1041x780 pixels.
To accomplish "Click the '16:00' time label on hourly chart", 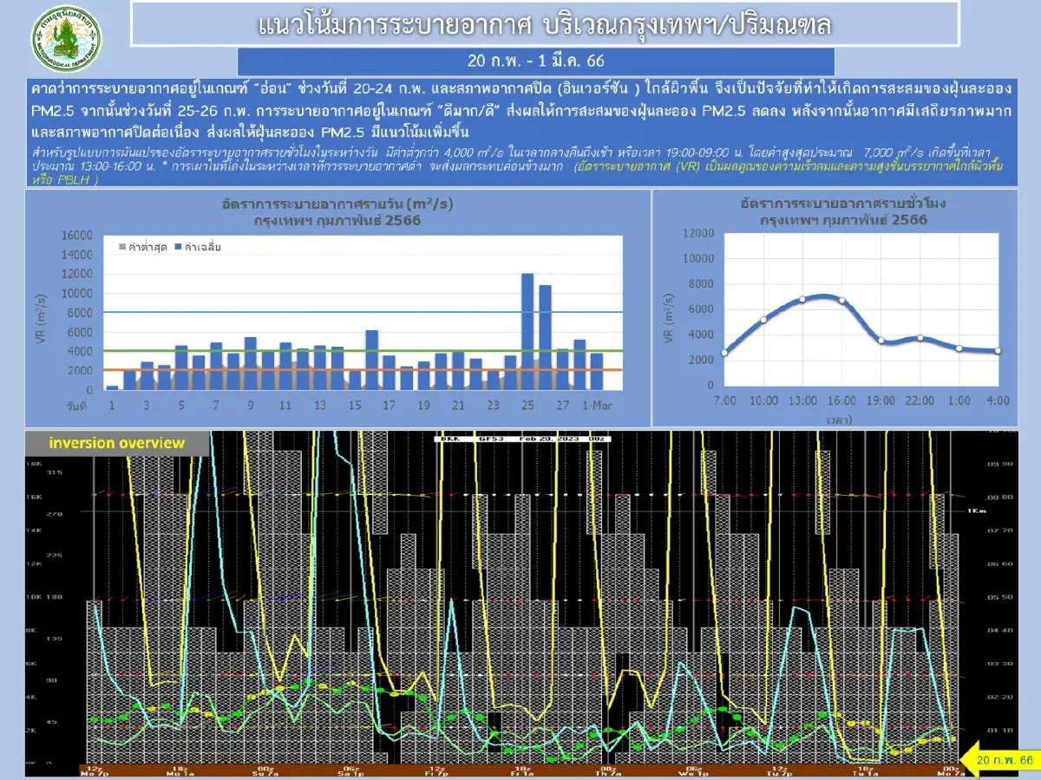I will click(841, 400).
